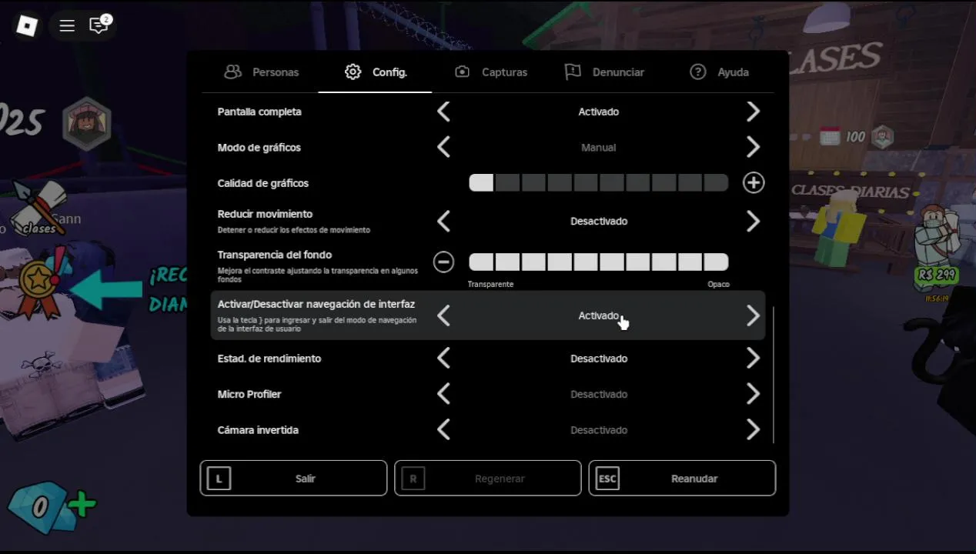Go to the Denunciar tab
The height and width of the screenshot is (554, 976).
604,72
